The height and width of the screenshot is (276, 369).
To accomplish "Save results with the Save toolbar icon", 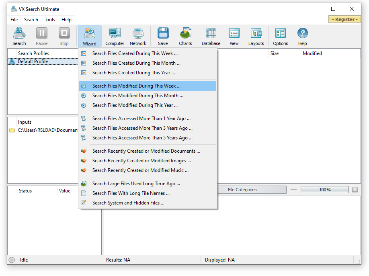I will pyautogui.click(x=163, y=36).
